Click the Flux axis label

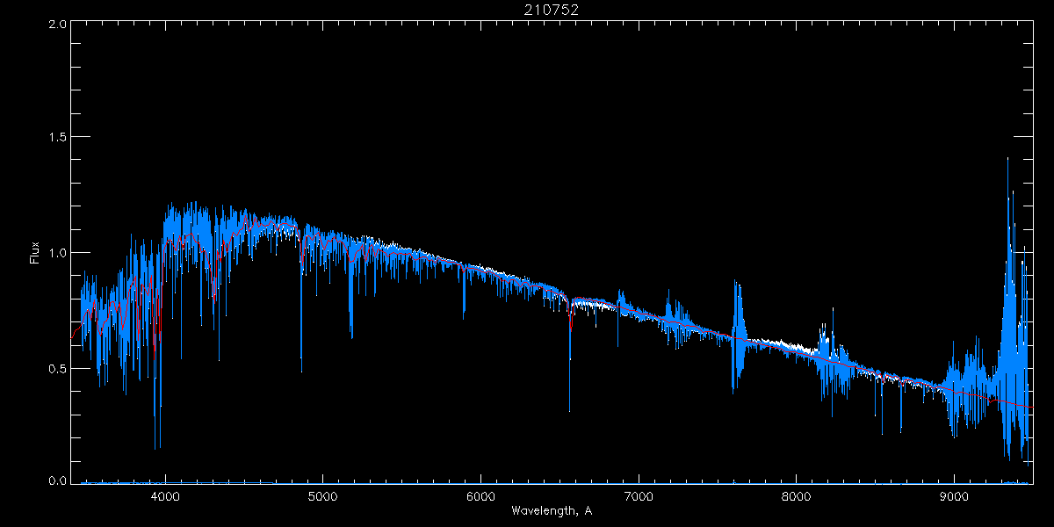(35, 253)
